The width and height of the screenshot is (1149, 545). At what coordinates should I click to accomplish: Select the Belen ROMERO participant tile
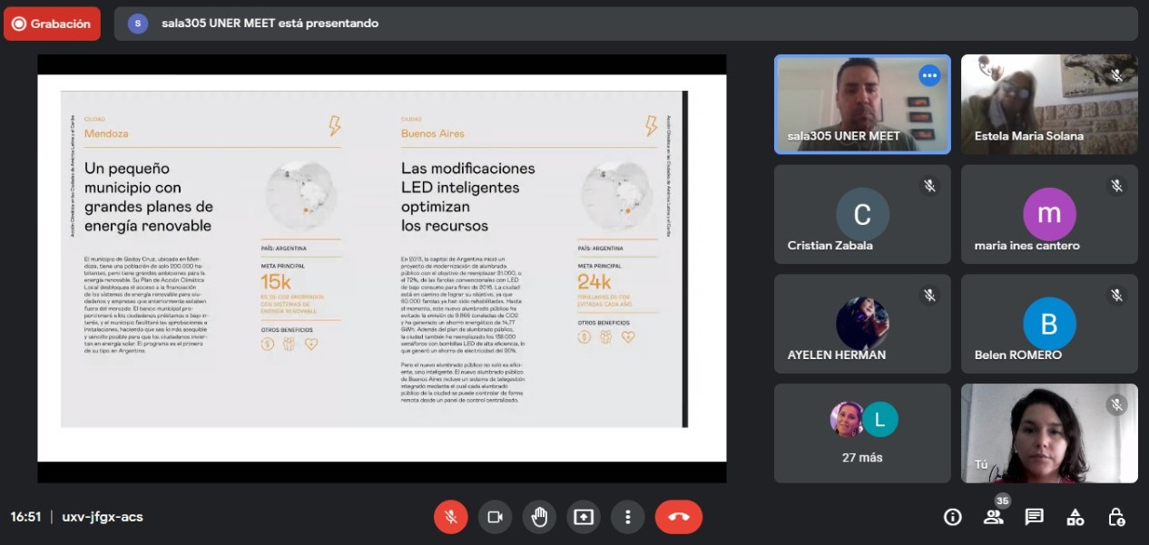(x=1049, y=324)
